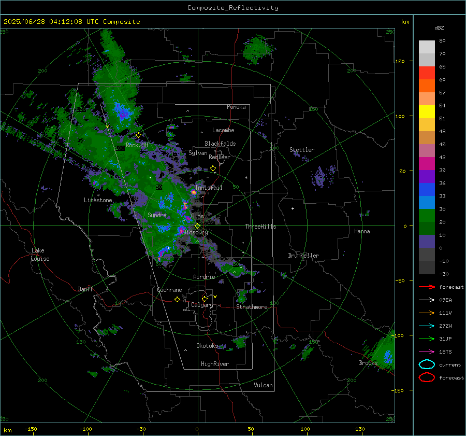The image size is (466, 436).
Task: Click the magenta 18TS arrow in legend
Action: (427, 352)
